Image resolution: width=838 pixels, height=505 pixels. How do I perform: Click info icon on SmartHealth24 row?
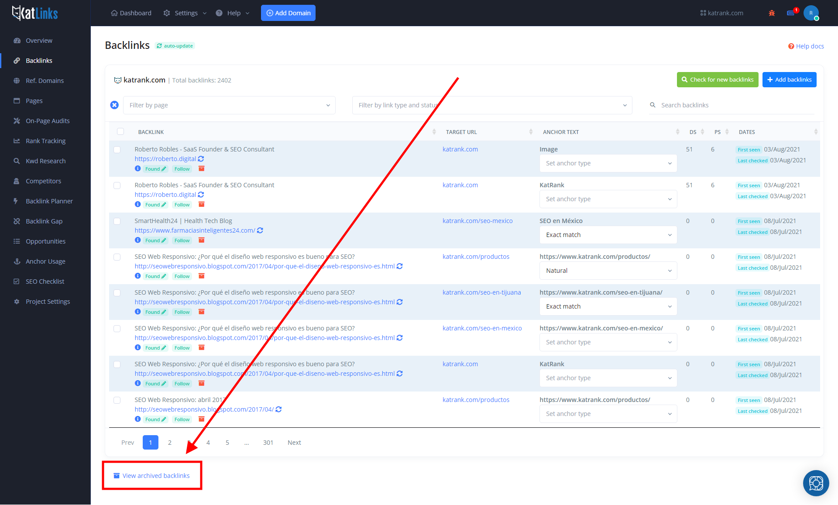coord(137,240)
